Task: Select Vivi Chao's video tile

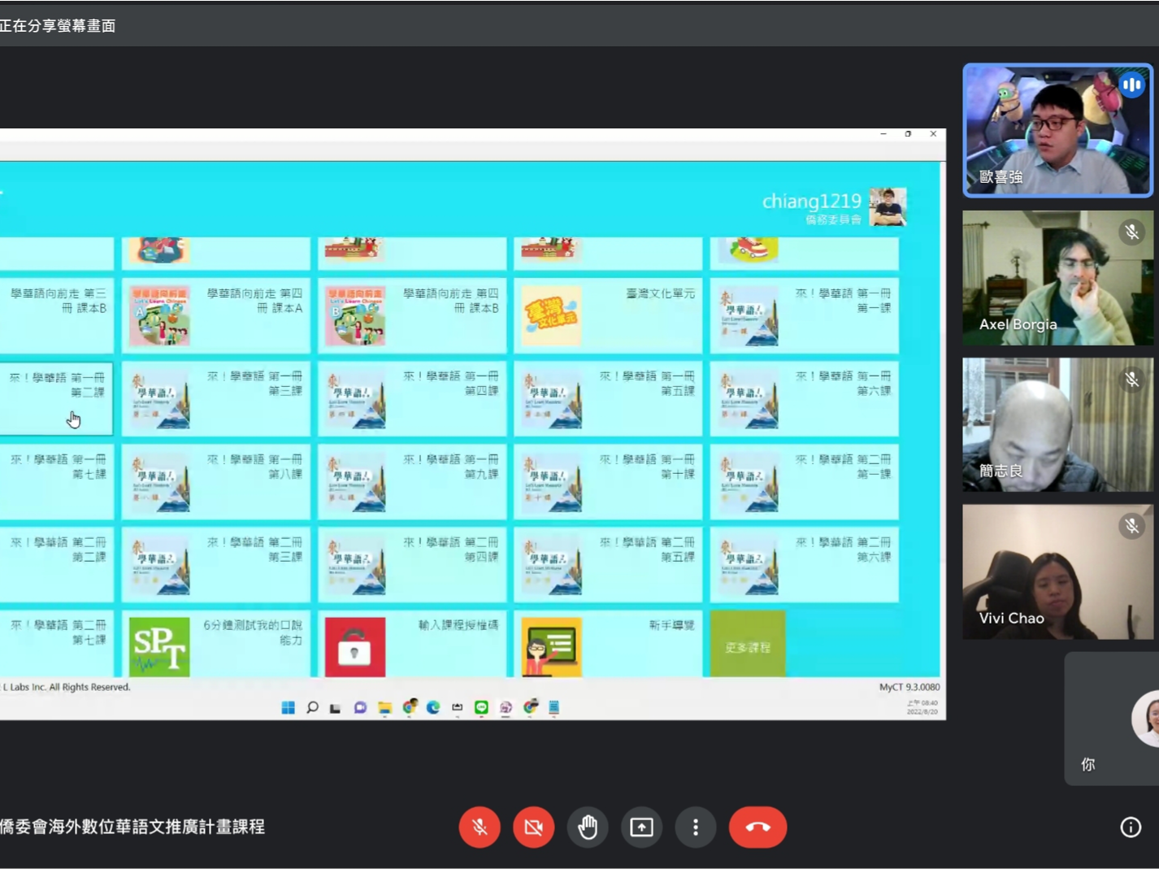Action: [x=1057, y=571]
